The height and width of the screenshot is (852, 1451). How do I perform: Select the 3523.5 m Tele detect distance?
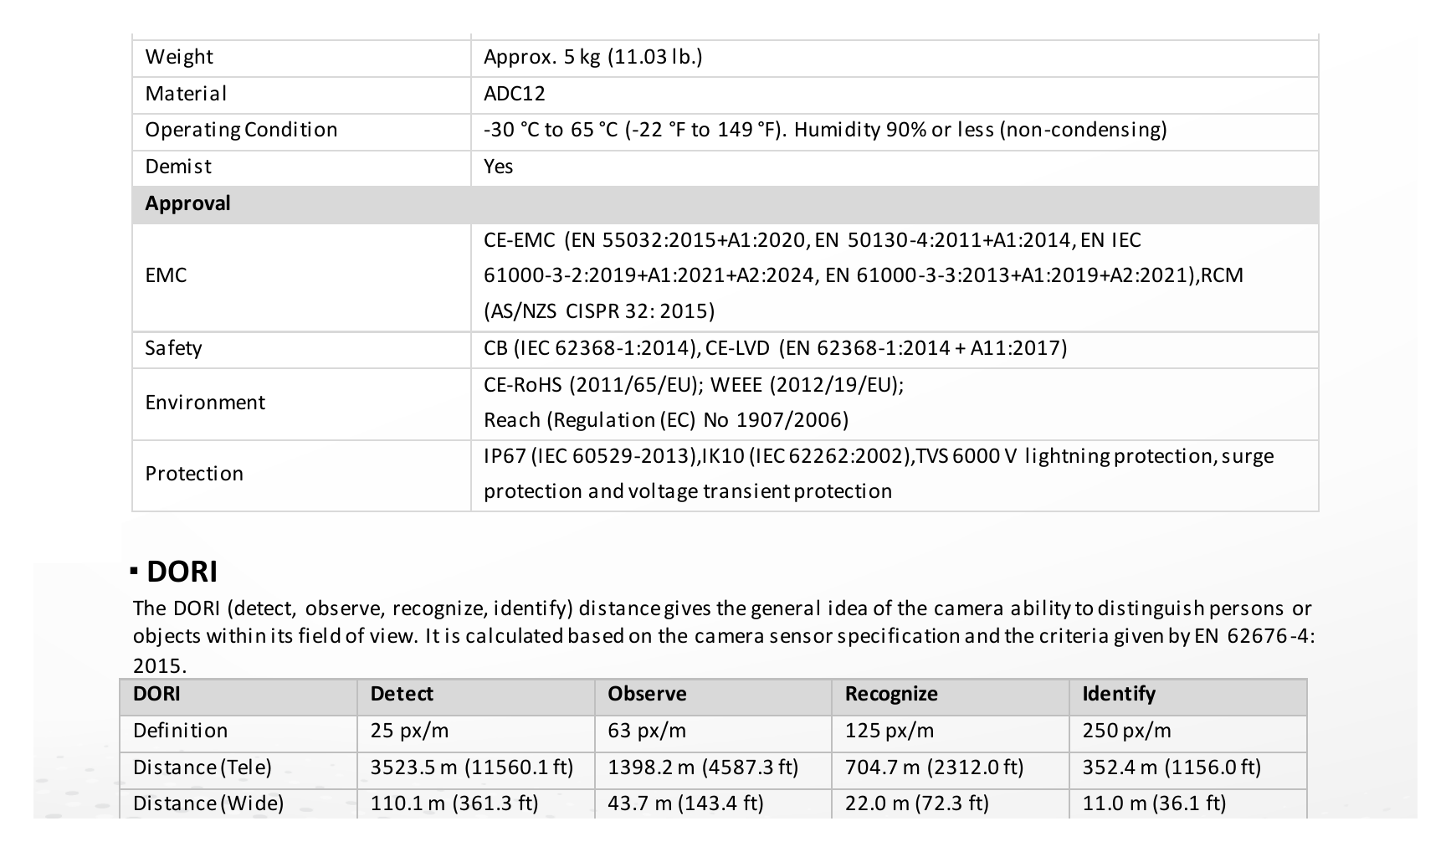point(472,767)
